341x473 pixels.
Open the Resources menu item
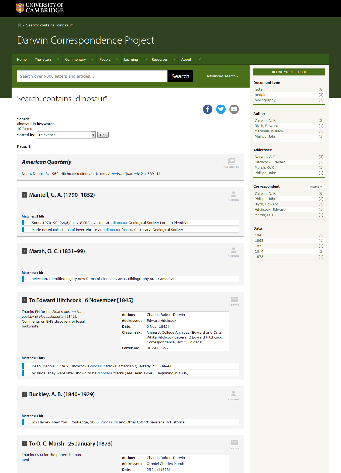tap(160, 59)
